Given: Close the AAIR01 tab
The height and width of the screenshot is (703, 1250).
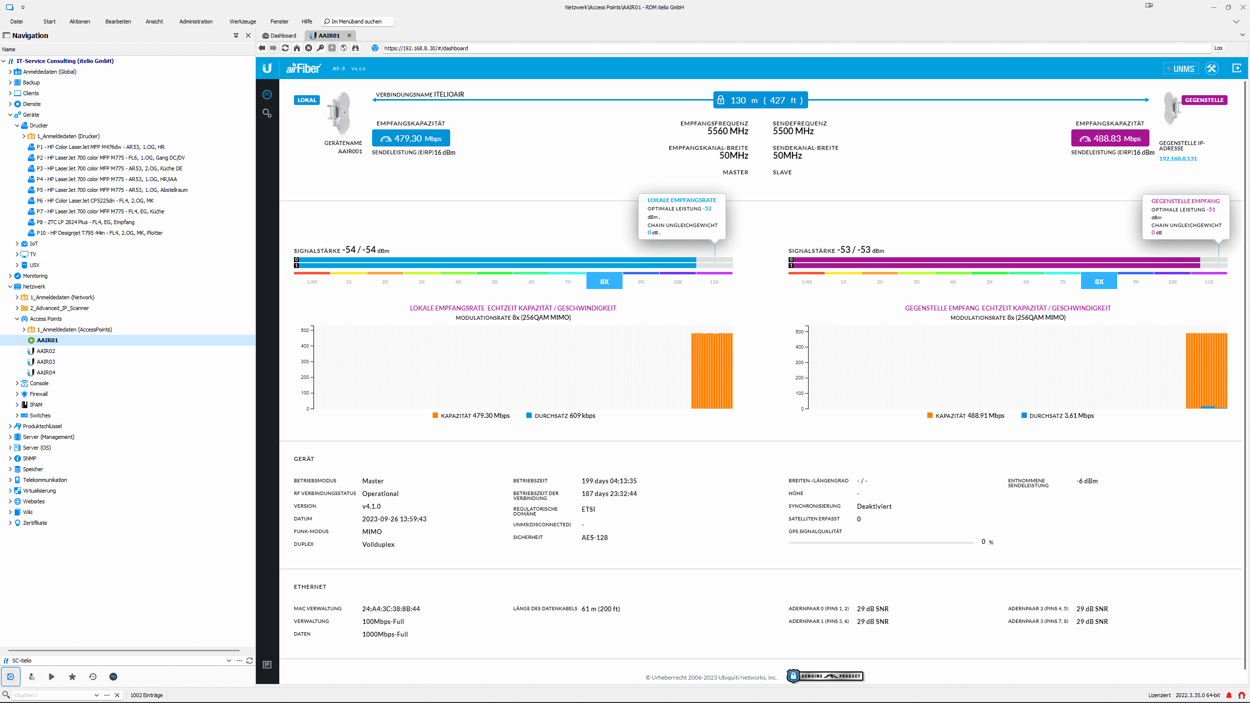Looking at the screenshot, I should click(349, 36).
